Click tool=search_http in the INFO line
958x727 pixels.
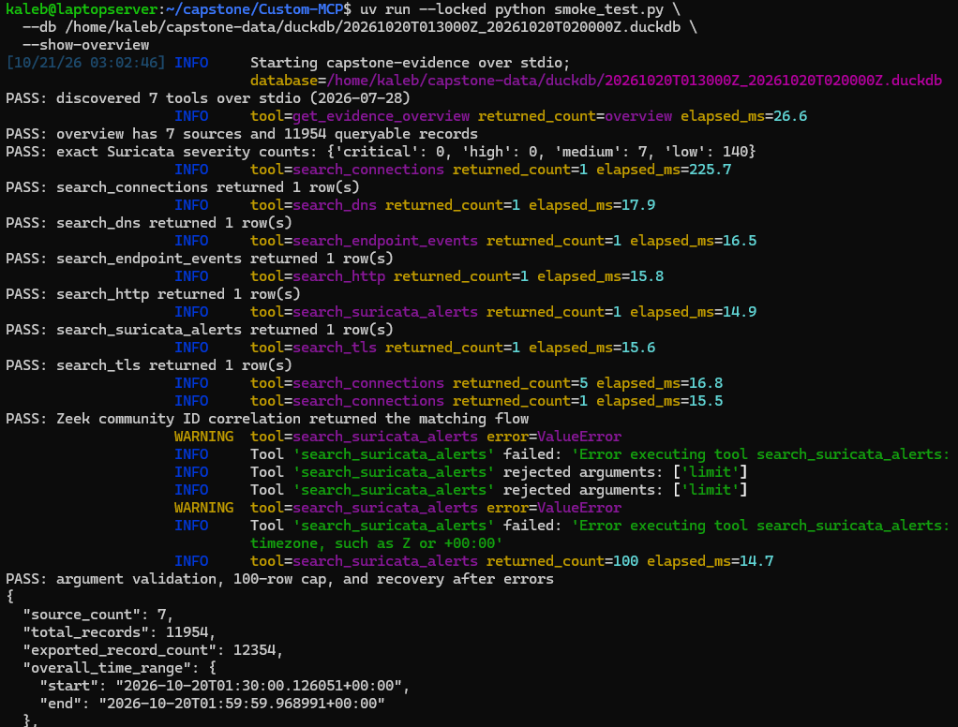click(318, 276)
